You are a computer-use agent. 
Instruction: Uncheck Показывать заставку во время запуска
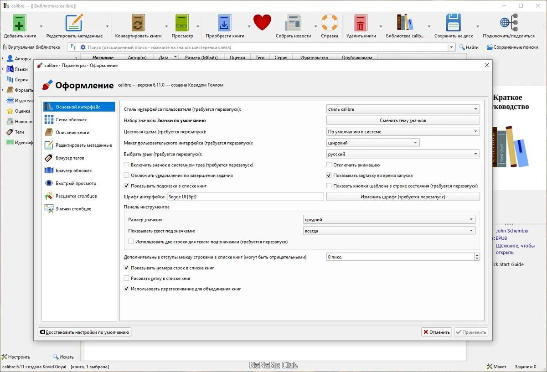point(329,176)
